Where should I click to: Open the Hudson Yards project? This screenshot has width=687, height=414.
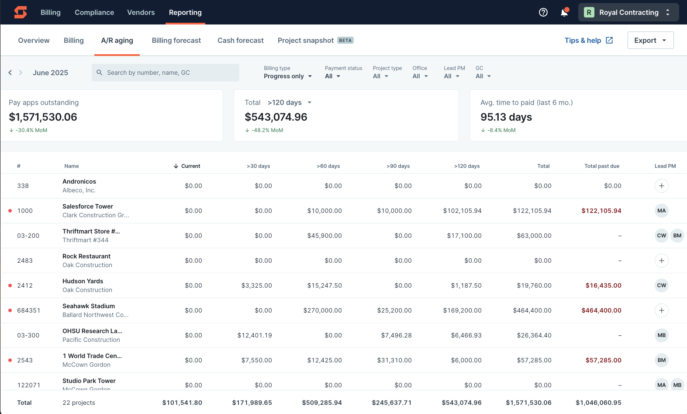tap(83, 281)
